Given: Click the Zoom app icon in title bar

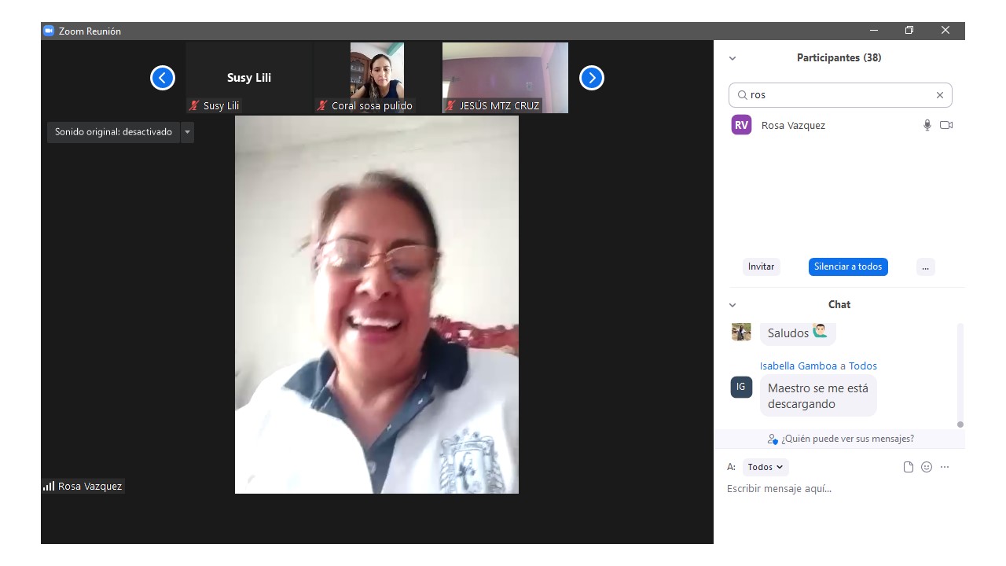Looking at the screenshot, I should pyautogui.click(x=49, y=31).
